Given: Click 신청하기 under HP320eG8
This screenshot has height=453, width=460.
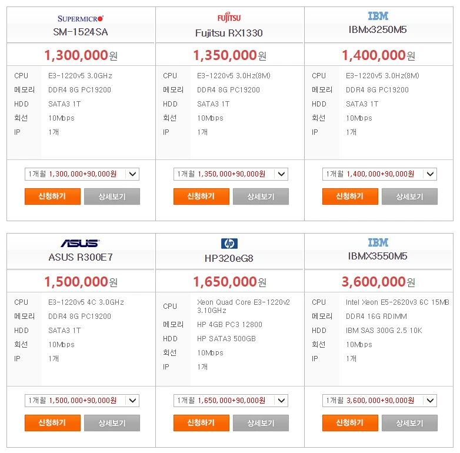Looking at the screenshot, I should point(201,423).
